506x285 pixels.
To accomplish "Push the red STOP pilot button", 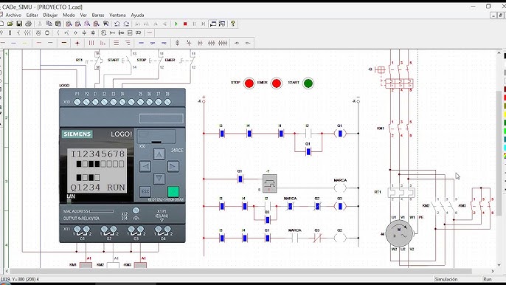I will 249,83.
